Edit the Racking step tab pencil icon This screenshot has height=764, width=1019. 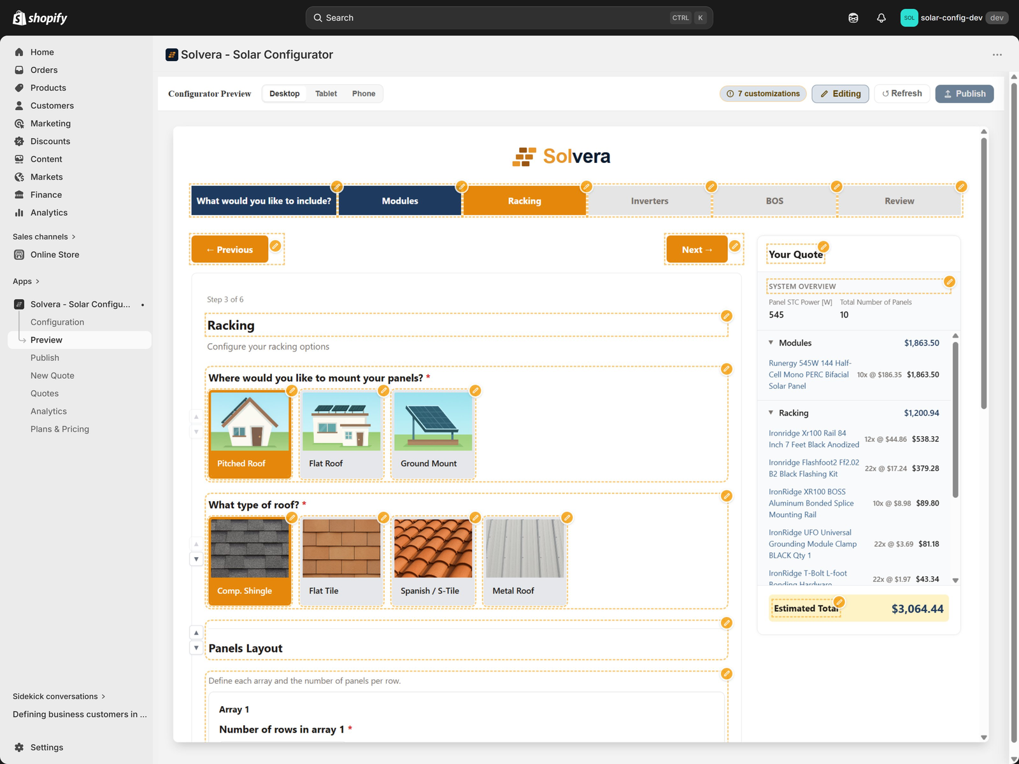click(587, 187)
